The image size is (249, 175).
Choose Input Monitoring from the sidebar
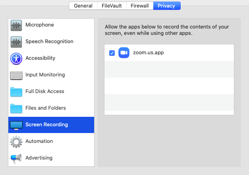(x=45, y=75)
